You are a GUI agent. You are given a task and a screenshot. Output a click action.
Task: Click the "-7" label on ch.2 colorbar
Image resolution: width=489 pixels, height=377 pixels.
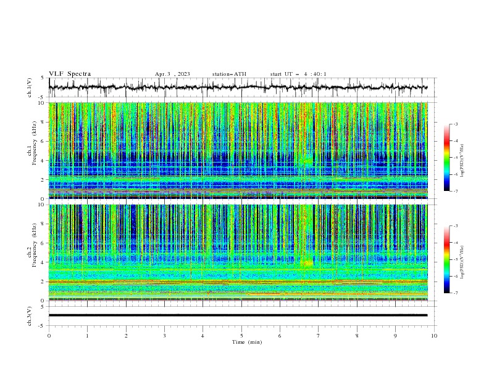[x=456, y=293]
